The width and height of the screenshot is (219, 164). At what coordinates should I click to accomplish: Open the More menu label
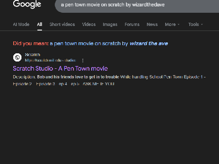(170, 25)
